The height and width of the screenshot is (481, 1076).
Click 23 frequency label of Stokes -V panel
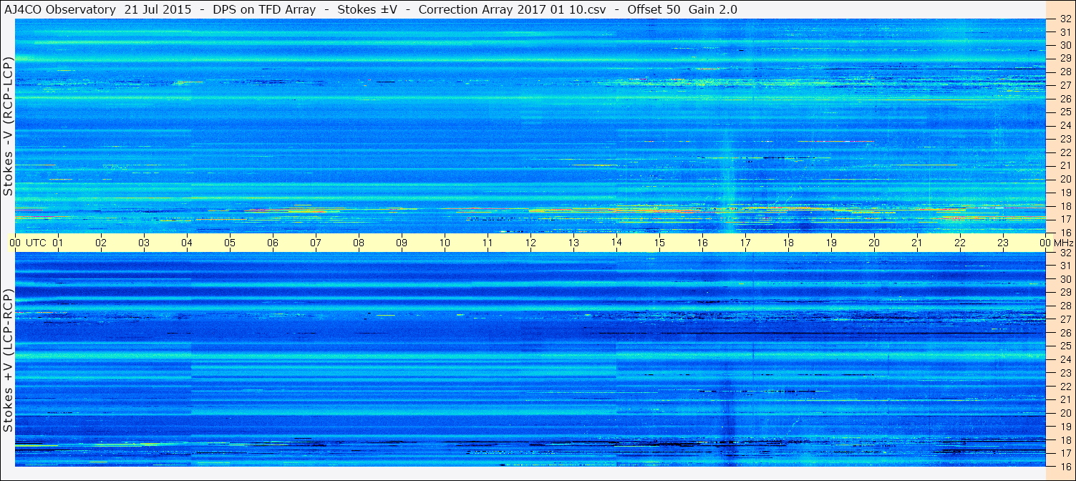tap(1065, 139)
